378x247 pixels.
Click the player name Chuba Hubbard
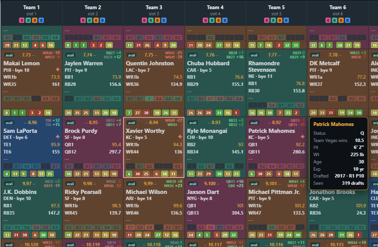[208, 63]
